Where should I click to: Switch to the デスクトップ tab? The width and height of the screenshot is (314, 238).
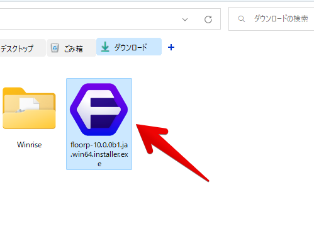click(x=23, y=48)
